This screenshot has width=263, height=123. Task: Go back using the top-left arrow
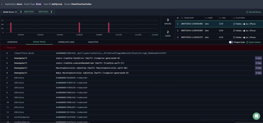2,4
